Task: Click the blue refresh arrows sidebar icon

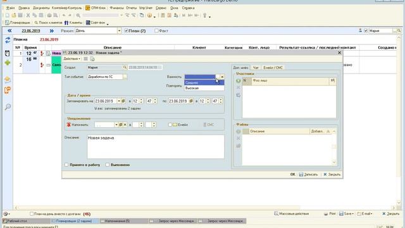Action: (8, 40)
